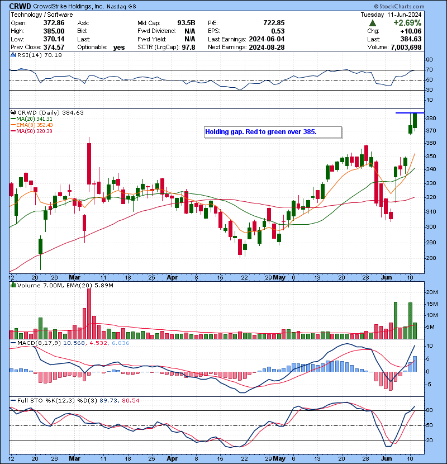
Task: Click the EPS value 0.53
Action: tap(278, 31)
